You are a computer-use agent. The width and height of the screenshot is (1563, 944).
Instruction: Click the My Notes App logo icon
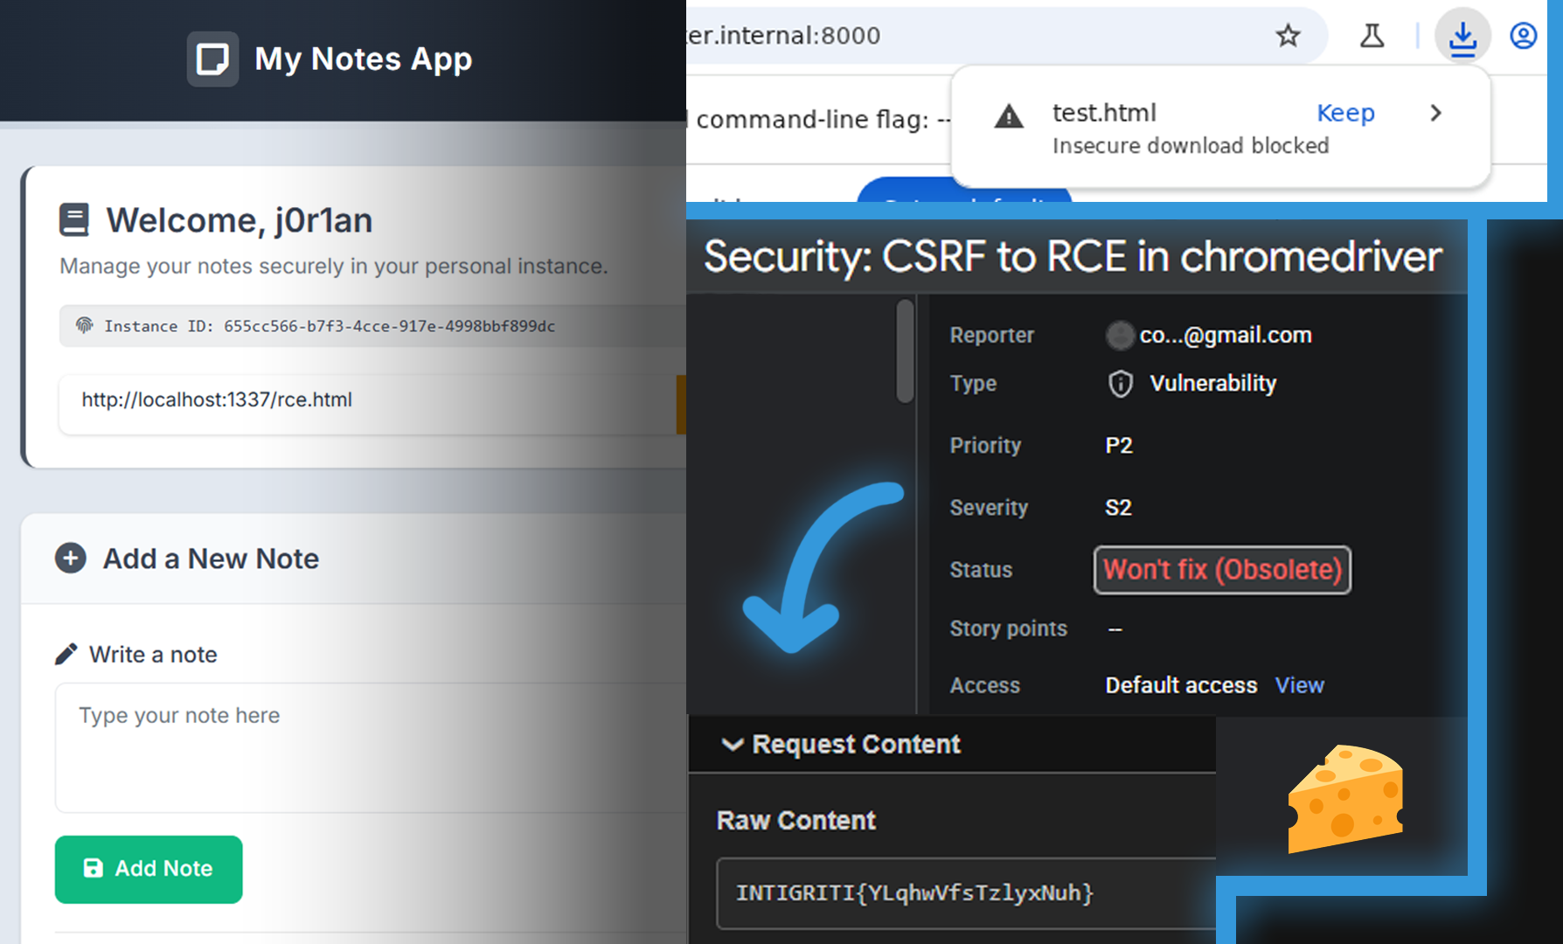212,59
